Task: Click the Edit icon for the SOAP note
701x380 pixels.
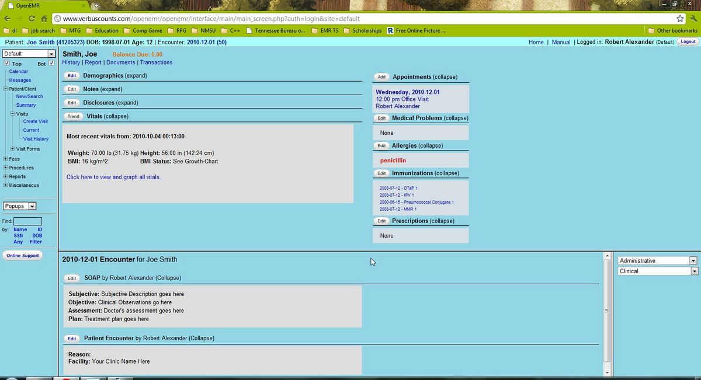Action: [72, 278]
